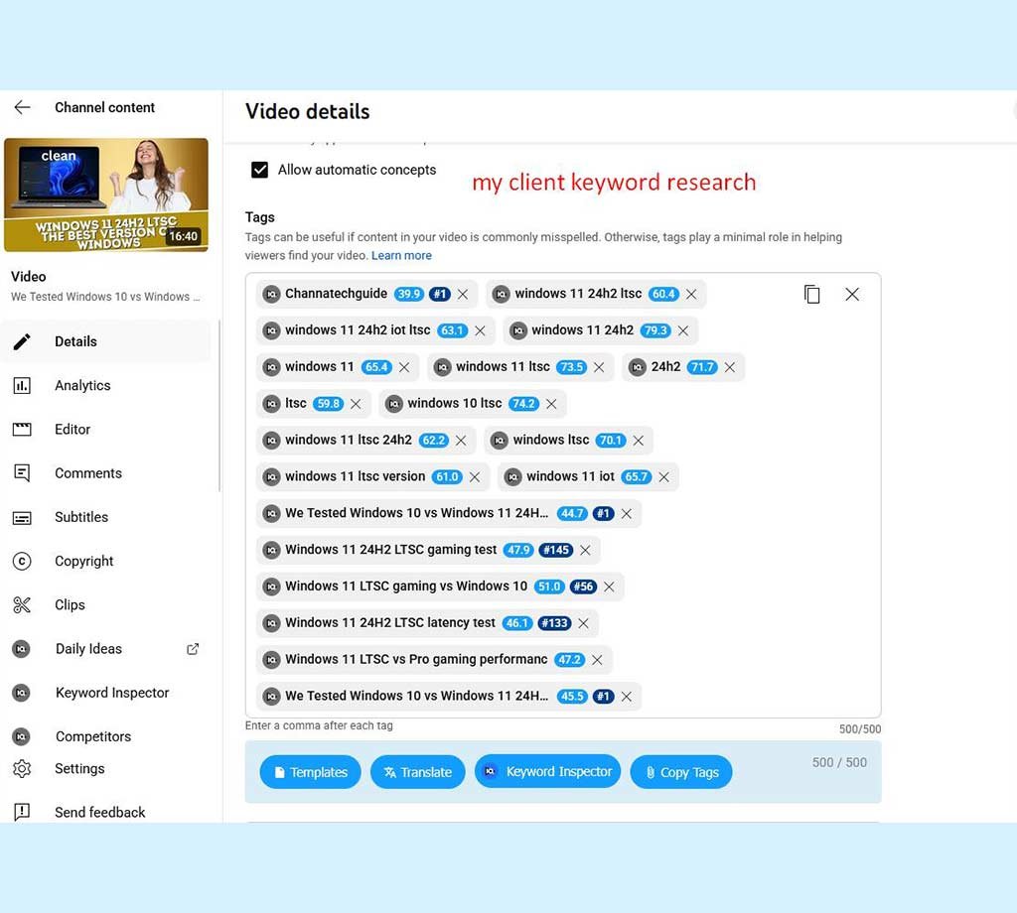Open the Editor clapperboard icon

pyautogui.click(x=22, y=429)
